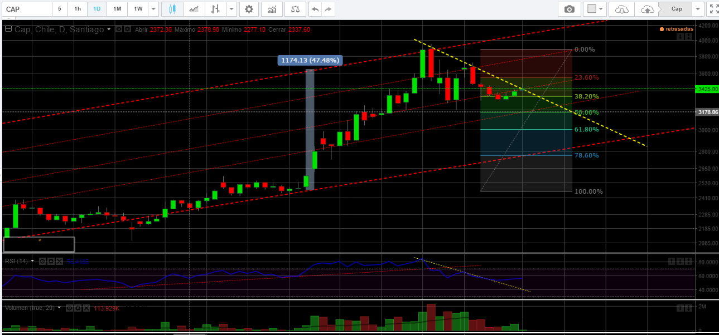The width and height of the screenshot is (719, 335).
Task: Toggle fullscreen mode icon
Action: 713,9
